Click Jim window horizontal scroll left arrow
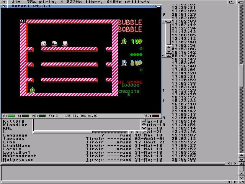 point(229,164)
